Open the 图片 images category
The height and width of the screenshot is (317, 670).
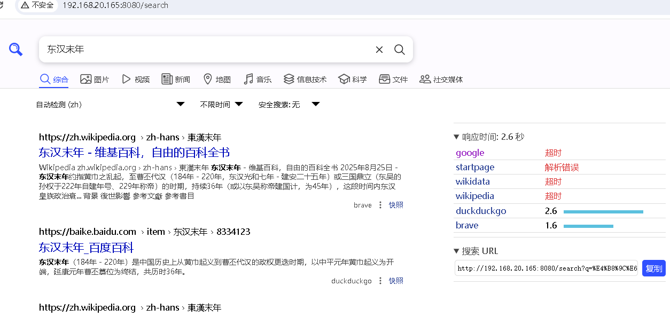tap(95, 80)
